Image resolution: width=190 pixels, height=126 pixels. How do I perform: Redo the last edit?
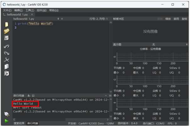[7, 53]
